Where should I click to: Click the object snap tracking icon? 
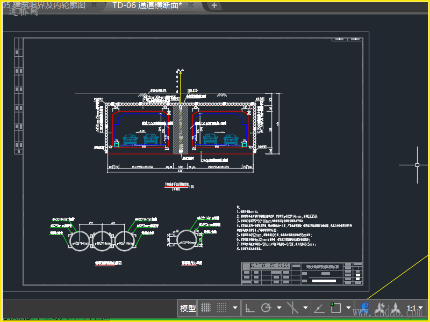point(319,308)
